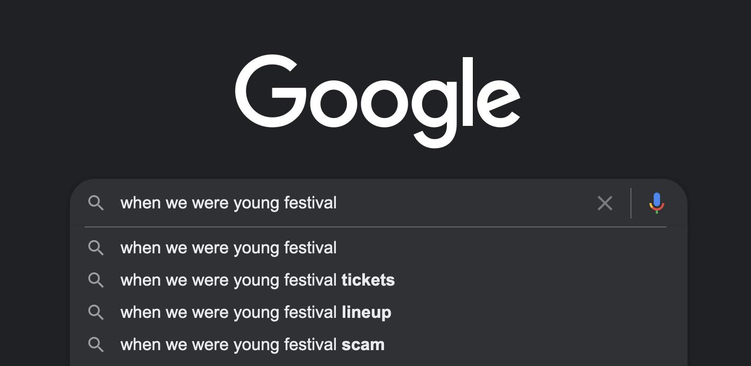The width and height of the screenshot is (751, 366).
Task: Select suggestion "when we were young festival"
Action: 228,248
